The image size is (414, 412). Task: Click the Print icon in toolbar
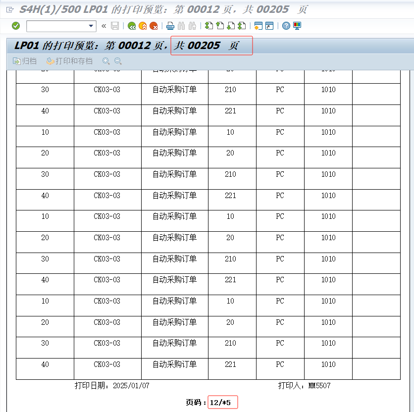[170, 26]
